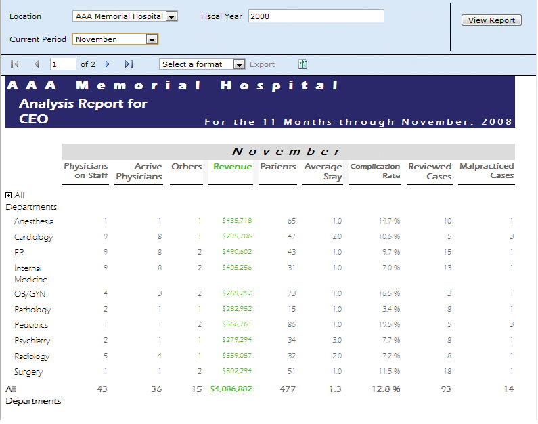Expand the All Departments plus icon

(x=9, y=196)
